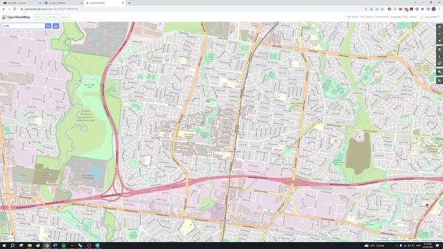Viewport: 443px width, 249px height.
Task: Go back to previous page
Action: pyautogui.click(x=3, y=9)
